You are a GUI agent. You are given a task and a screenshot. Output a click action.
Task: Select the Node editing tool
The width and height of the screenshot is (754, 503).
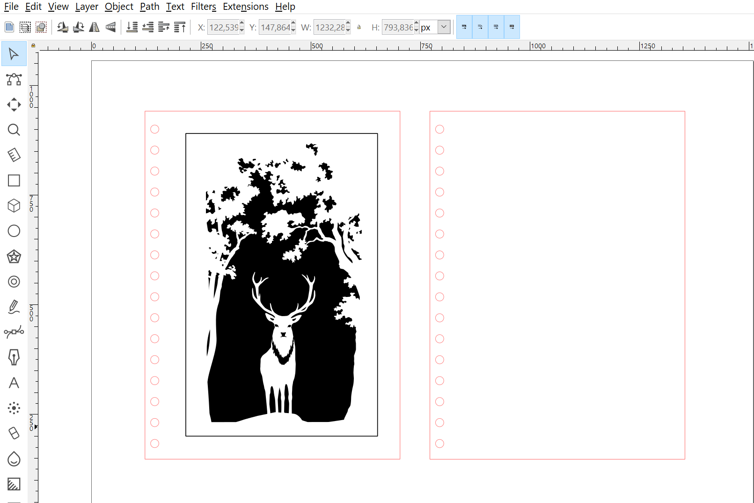[14, 79]
